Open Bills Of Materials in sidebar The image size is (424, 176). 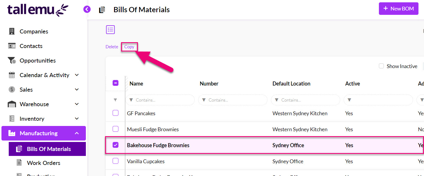47,149
